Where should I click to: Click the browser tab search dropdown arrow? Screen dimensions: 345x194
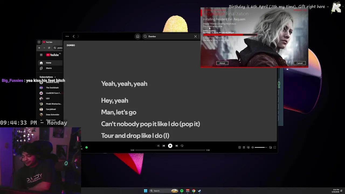click(39, 42)
